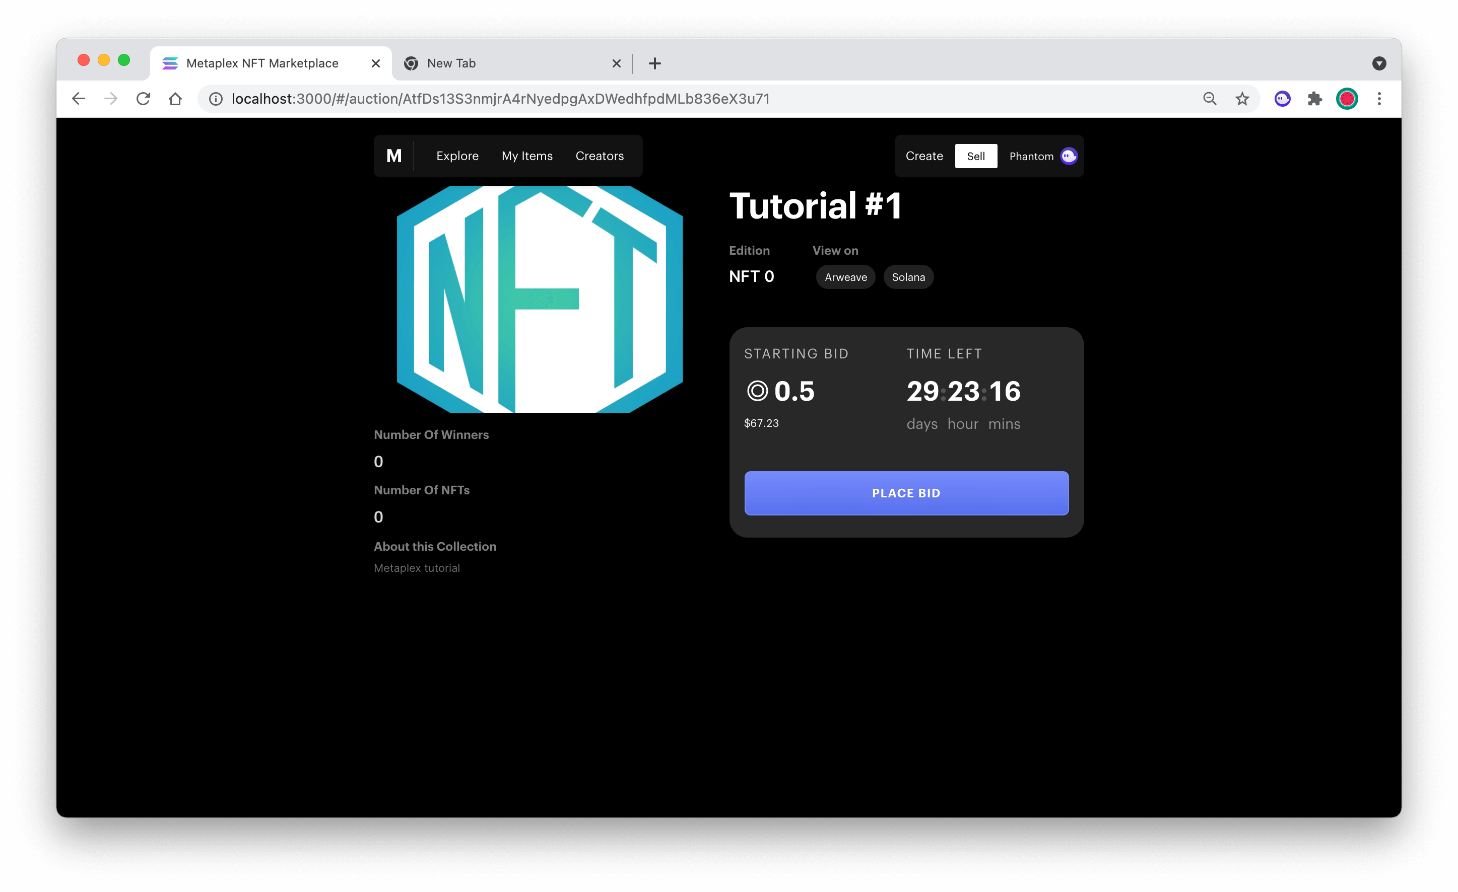Open the Creators page
This screenshot has width=1458, height=892.
pyautogui.click(x=600, y=156)
